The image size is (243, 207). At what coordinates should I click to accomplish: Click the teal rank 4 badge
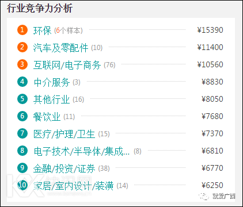point(22,82)
